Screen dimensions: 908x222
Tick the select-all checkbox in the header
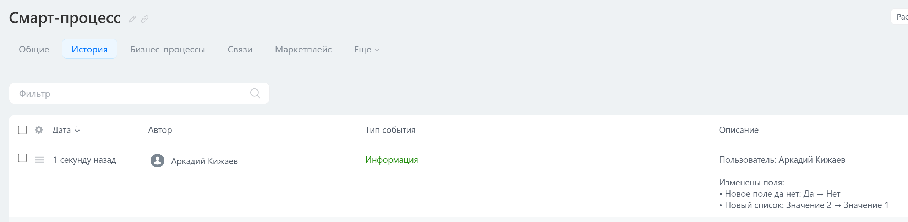[22, 130]
